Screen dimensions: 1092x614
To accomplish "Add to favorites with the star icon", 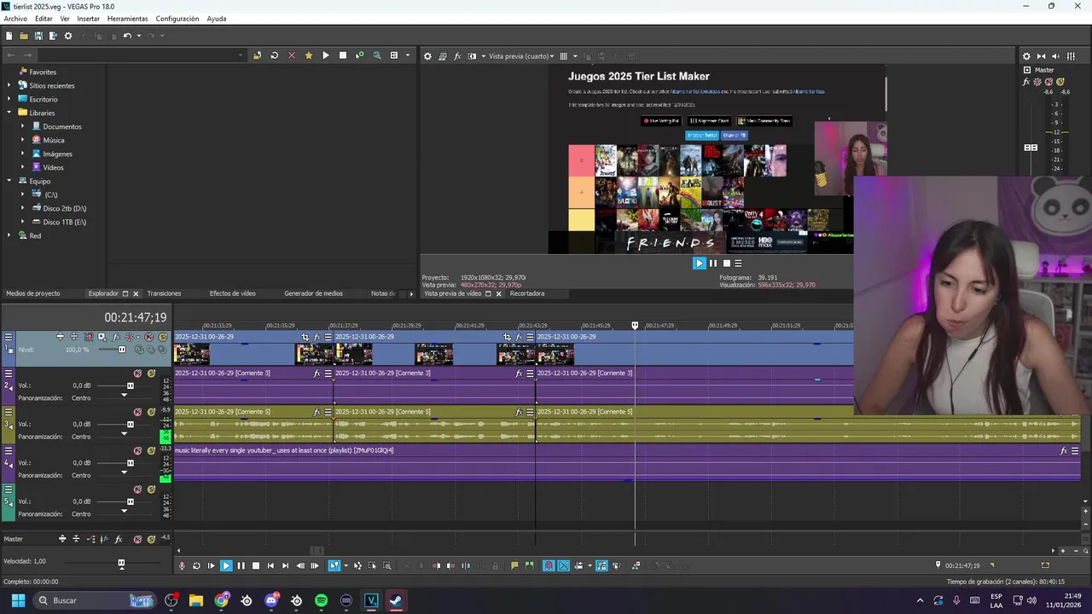I will 309,55.
